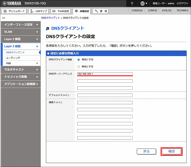Select the 詳細設定 tab
Image resolution: width=191 pixels, height=167 pixels.
pyautogui.click(x=82, y=11)
